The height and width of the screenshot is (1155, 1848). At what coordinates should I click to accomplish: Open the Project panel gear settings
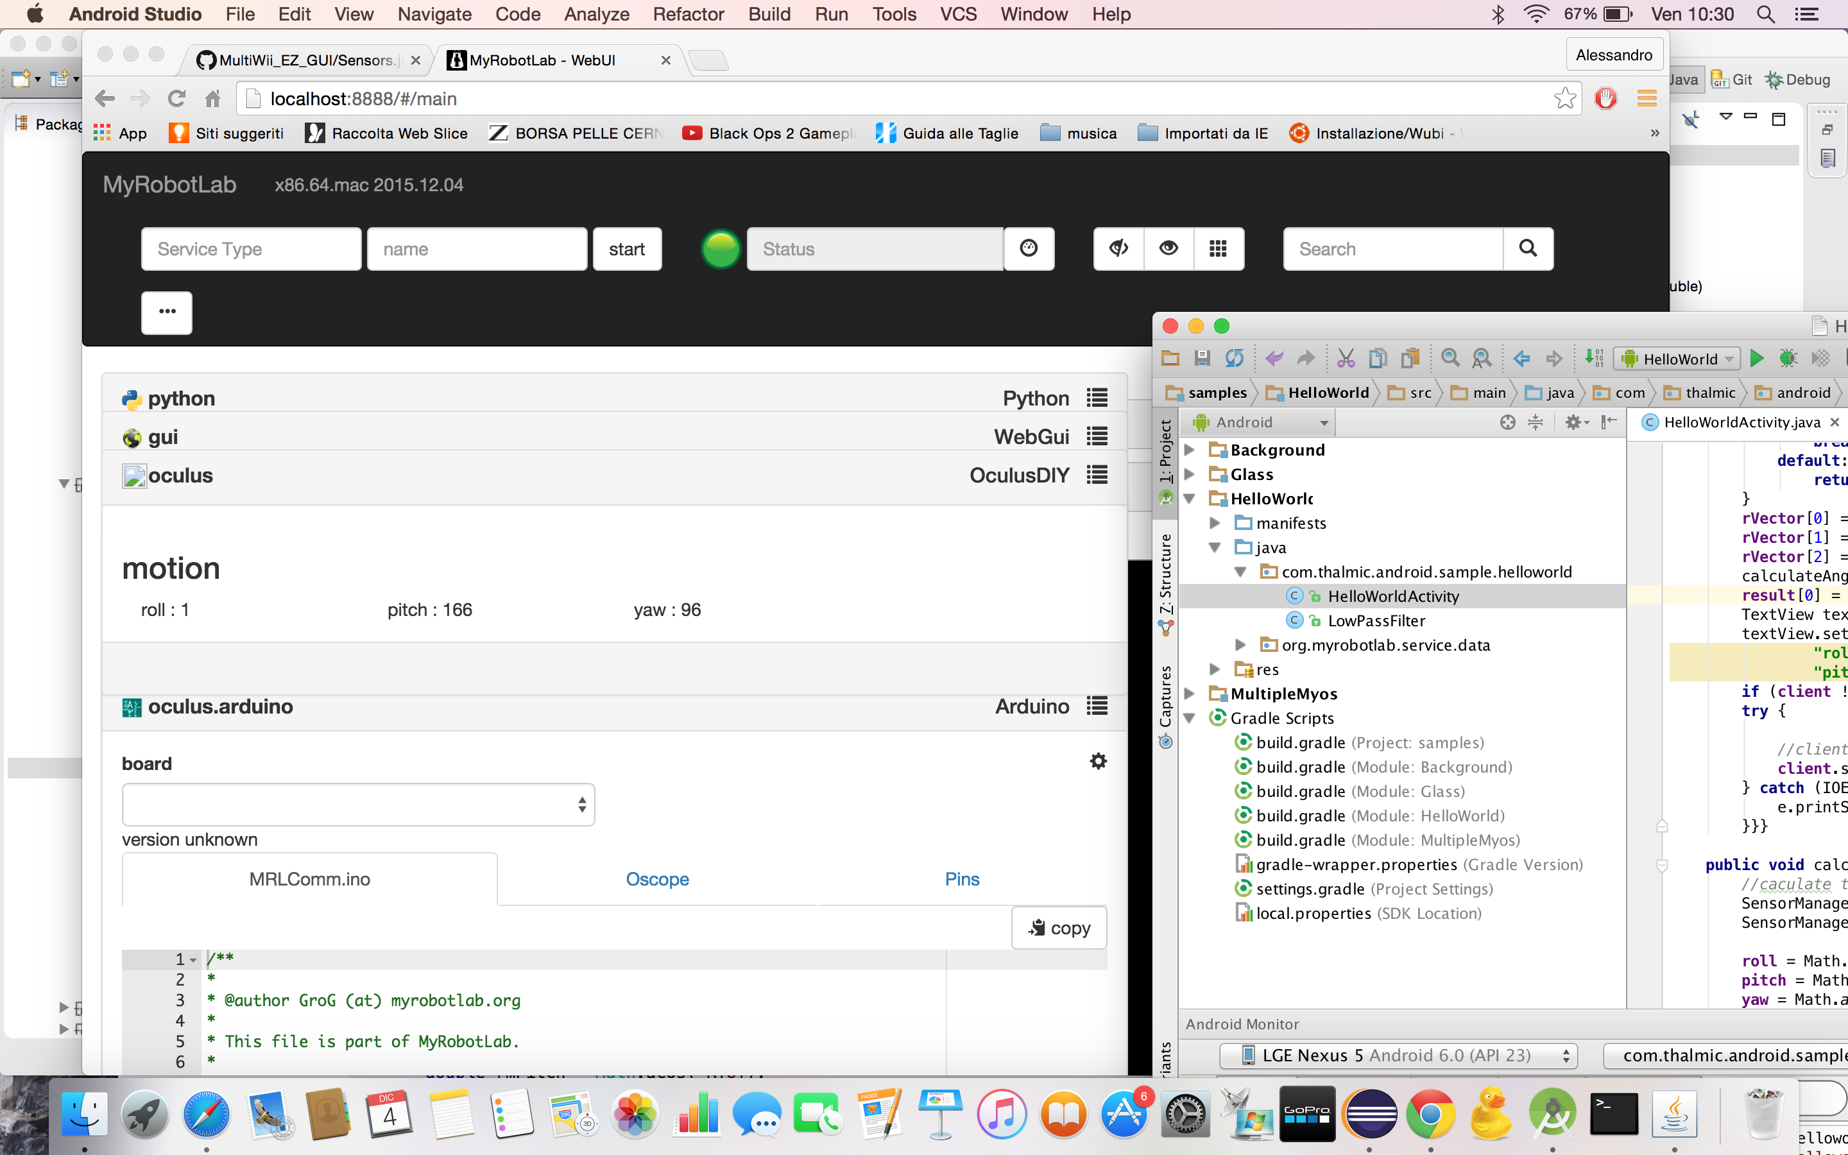coord(1576,422)
